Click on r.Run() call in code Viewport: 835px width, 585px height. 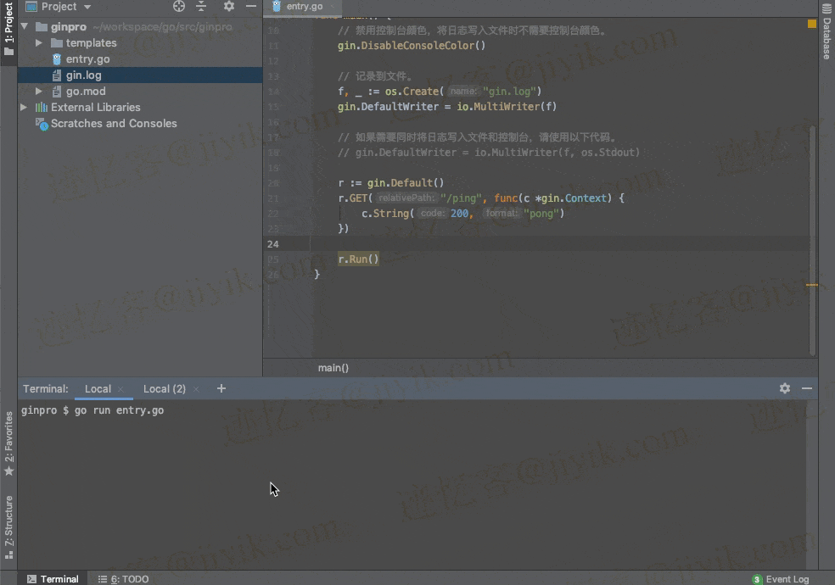[x=358, y=259]
